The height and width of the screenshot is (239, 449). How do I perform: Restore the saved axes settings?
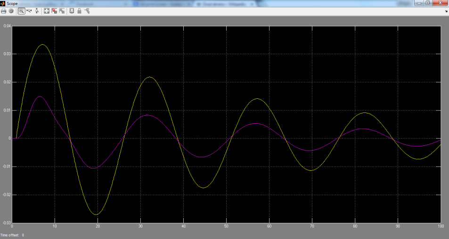[62, 11]
